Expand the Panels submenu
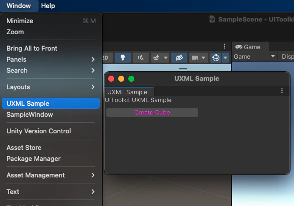This screenshot has height=206, width=294. pos(51,60)
